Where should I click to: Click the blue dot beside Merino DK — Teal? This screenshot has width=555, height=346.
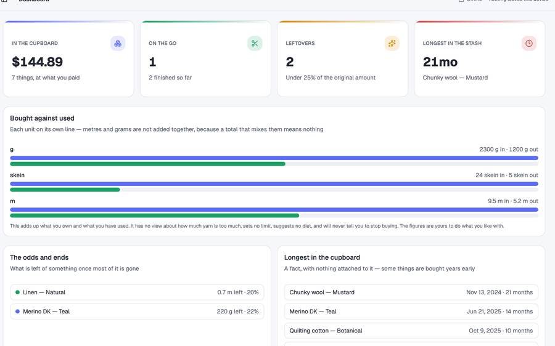(17, 312)
